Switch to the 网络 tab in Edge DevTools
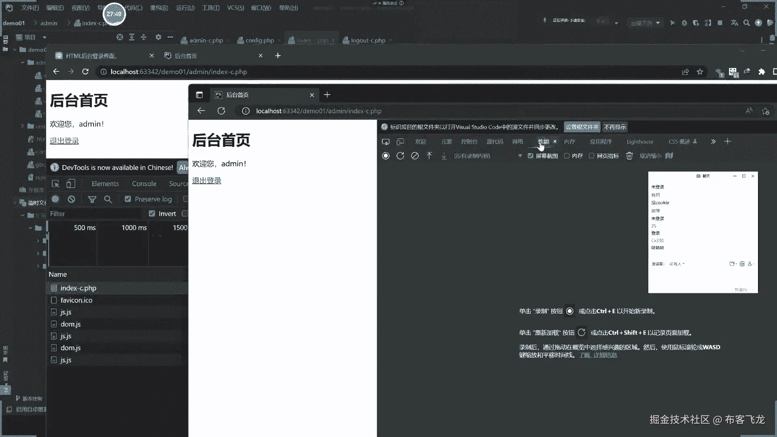The image size is (777, 437). [518, 142]
